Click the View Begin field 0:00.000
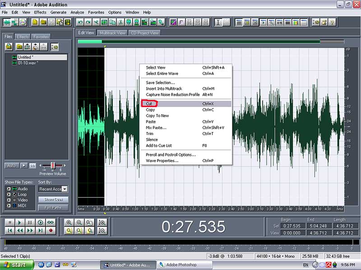 coord(292,233)
